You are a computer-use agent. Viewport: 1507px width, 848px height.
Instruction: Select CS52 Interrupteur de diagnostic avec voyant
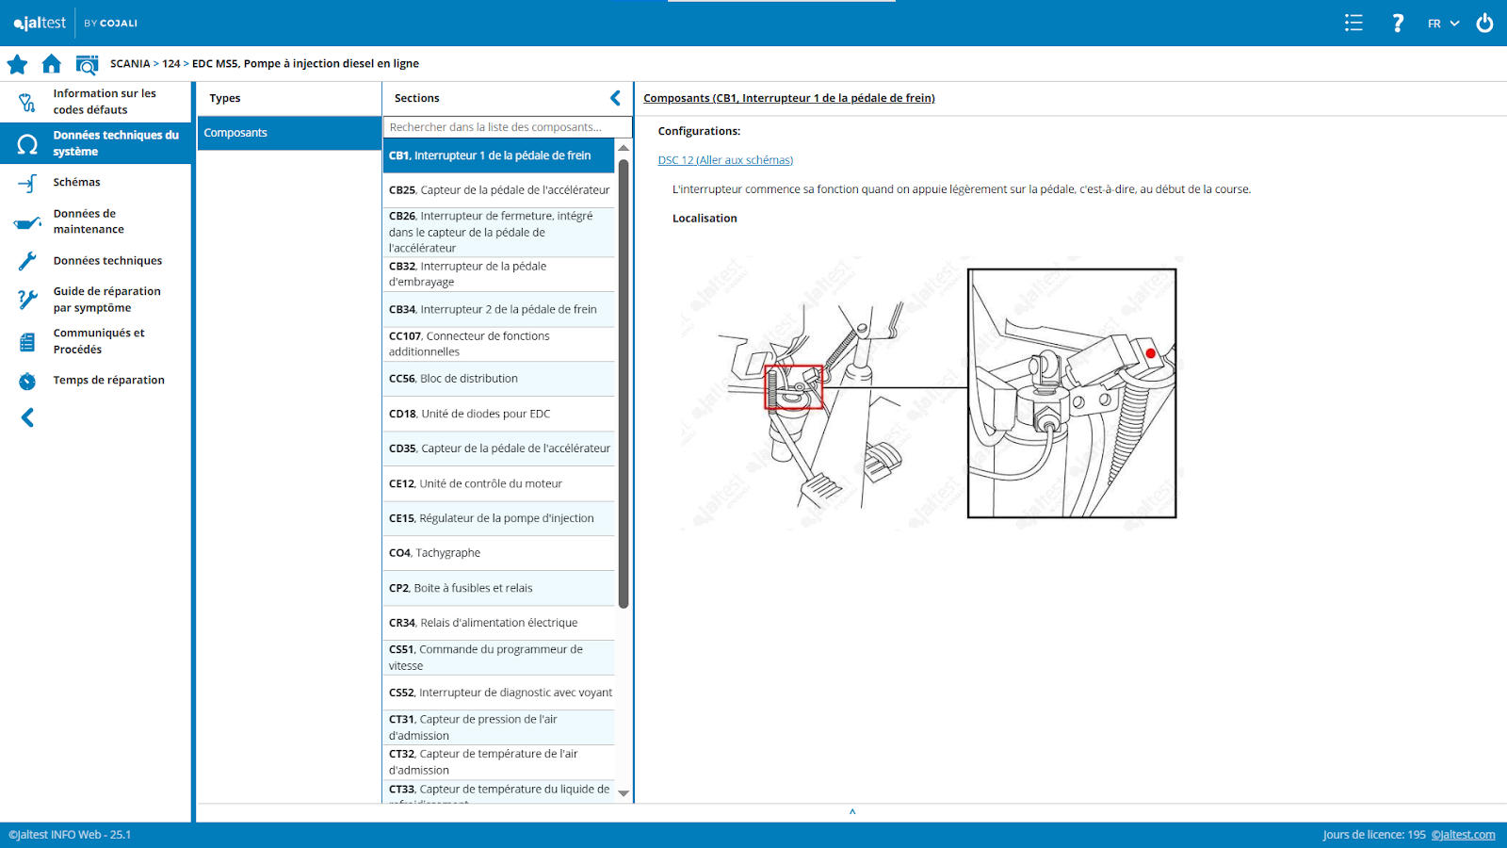coord(499,693)
